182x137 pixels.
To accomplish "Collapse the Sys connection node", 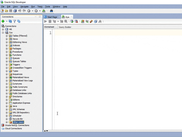I will click(3, 33).
